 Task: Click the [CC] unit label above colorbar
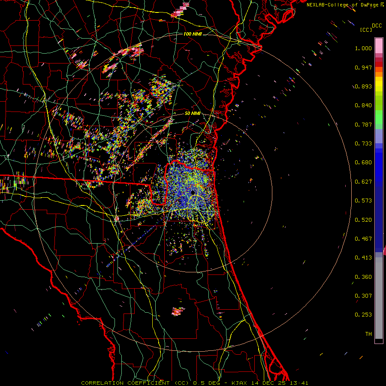[x=366, y=30]
